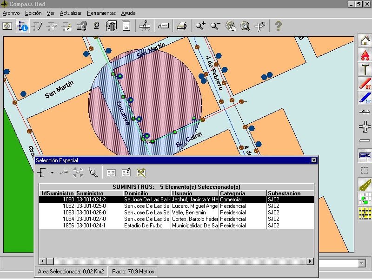Select the element information tool icon
The width and height of the screenshot is (372, 279).
22,26
